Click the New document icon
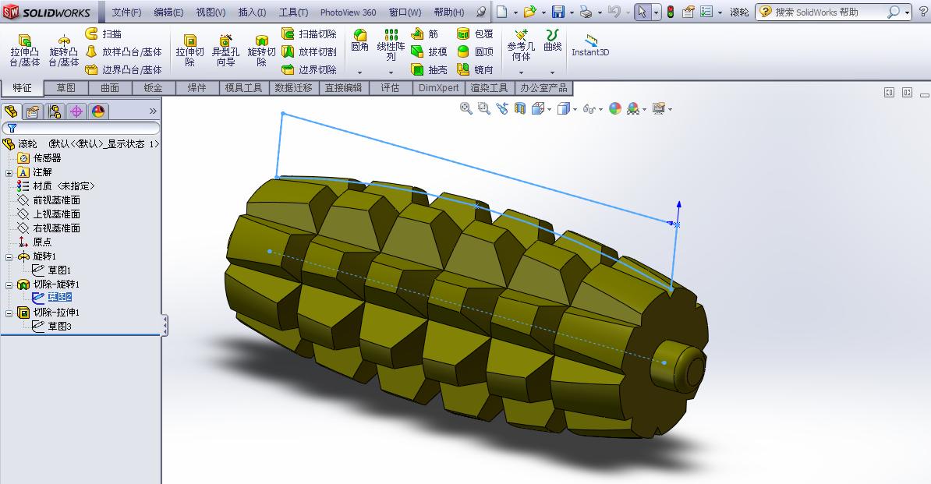Image resolution: width=931 pixels, height=484 pixels. tap(501, 11)
